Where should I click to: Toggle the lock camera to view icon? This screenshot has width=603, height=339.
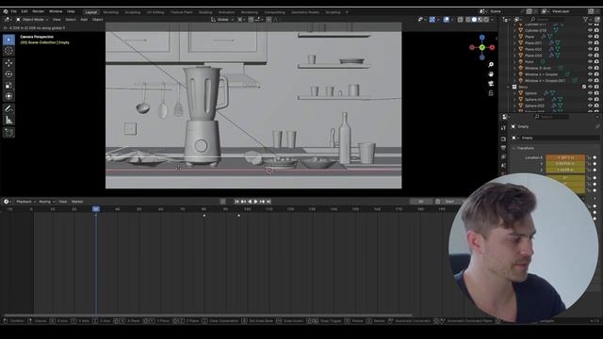pyautogui.click(x=491, y=93)
